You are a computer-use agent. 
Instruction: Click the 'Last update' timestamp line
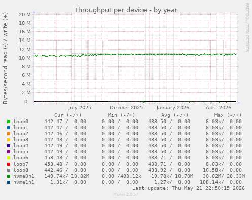coord(189,188)
